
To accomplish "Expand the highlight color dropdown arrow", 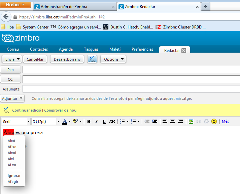I will pos(80,122).
